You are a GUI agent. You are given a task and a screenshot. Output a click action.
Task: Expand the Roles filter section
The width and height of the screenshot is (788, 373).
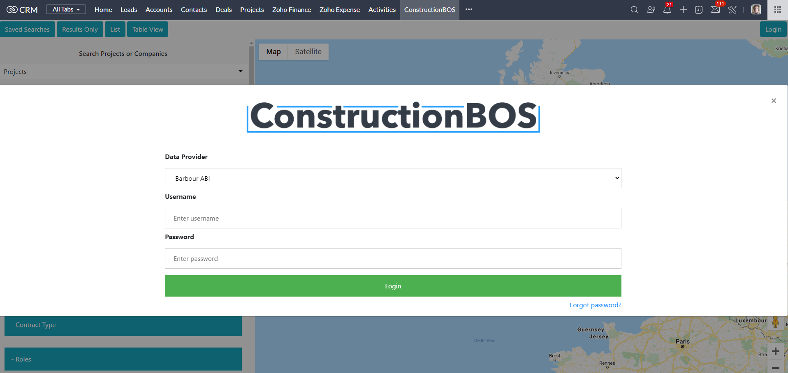[x=123, y=359]
